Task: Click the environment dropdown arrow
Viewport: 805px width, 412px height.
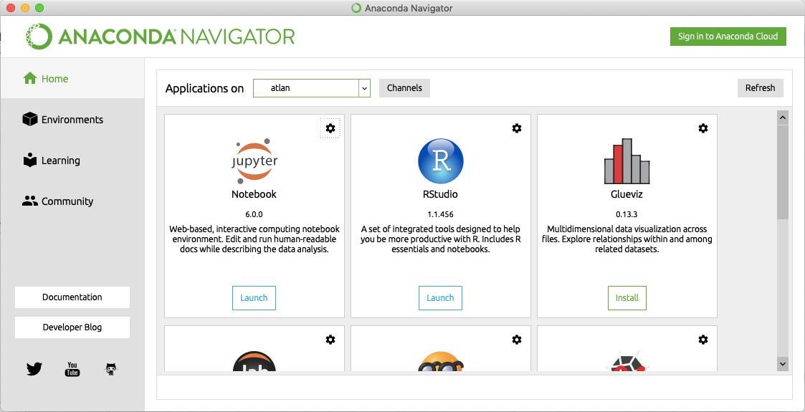Action: click(x=364, y=88)
